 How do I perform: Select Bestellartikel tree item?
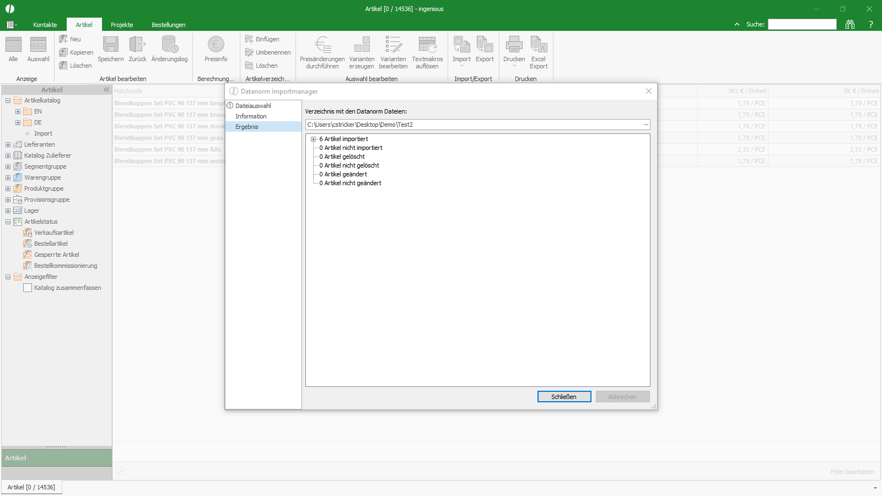point(51,244)
